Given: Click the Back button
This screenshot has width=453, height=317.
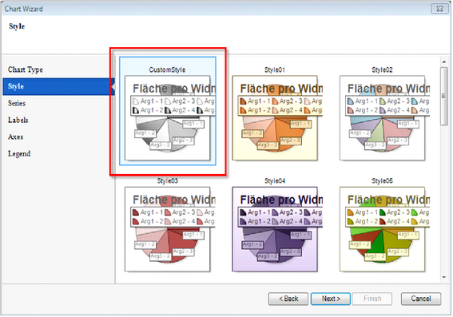Looking at the screenshot, I should (288, 299).
